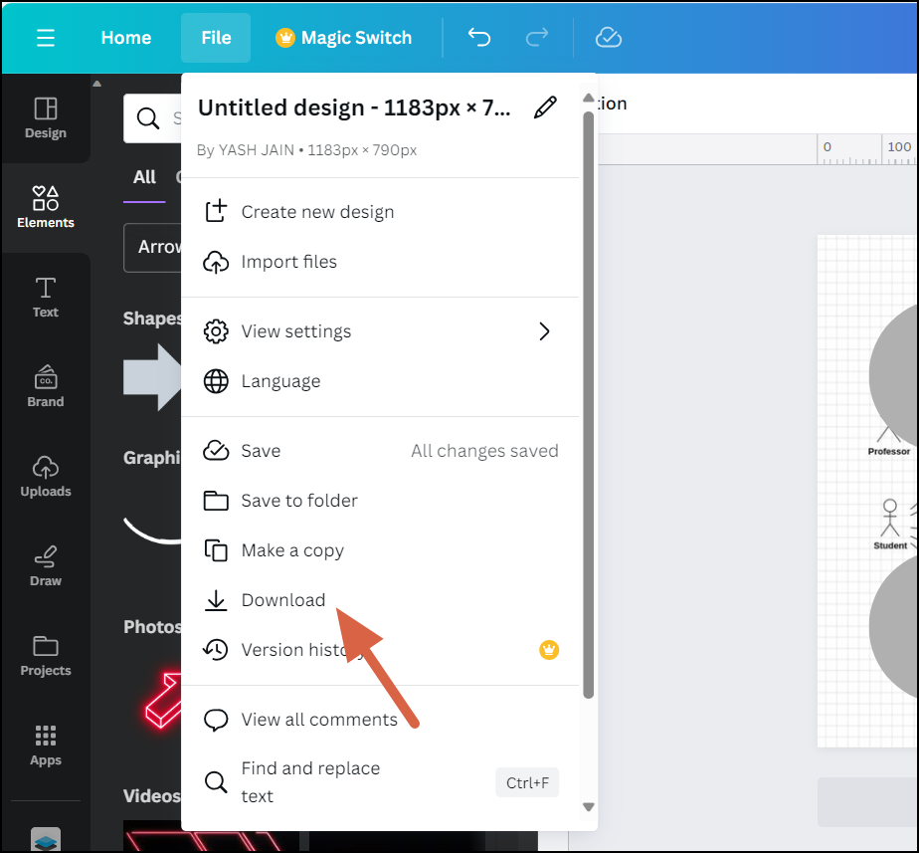This screenshot has height=853, width=919.
Task: Click Import files in the File menu
Action: tap(288, 261)
